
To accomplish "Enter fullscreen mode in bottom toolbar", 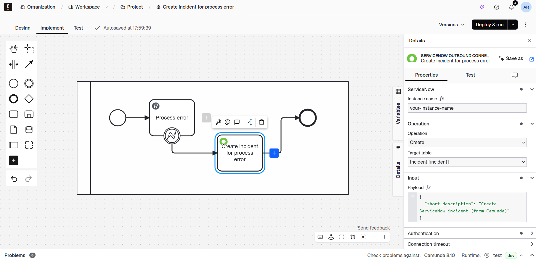I will tap(342, 237).
